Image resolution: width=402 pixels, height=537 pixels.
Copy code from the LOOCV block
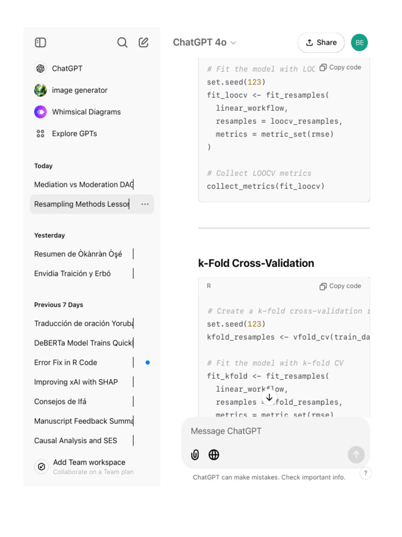tap(340, 67)
